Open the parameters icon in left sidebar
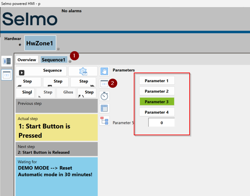250x196 pixels. (x=7, y=75)
